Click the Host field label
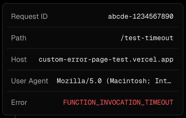Screen dimensions: 186x118 19,60
